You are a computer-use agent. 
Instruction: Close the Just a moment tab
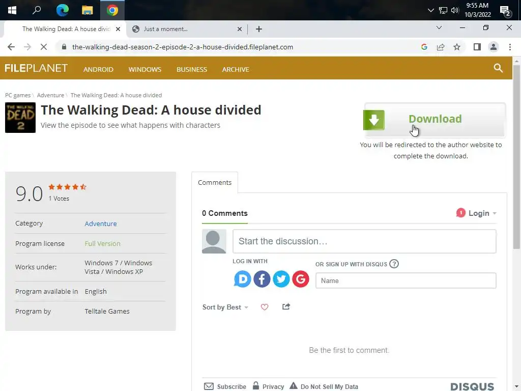click(x=240, y=29)
